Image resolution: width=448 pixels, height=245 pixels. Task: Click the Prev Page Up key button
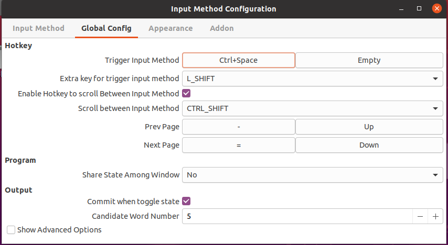369,127
